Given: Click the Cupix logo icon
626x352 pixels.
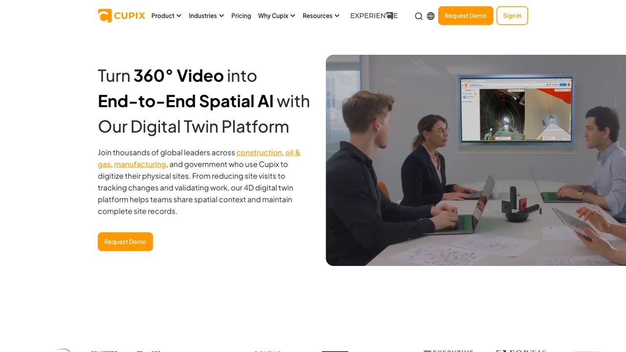Looking at the screenshot, I should [105, 16].
